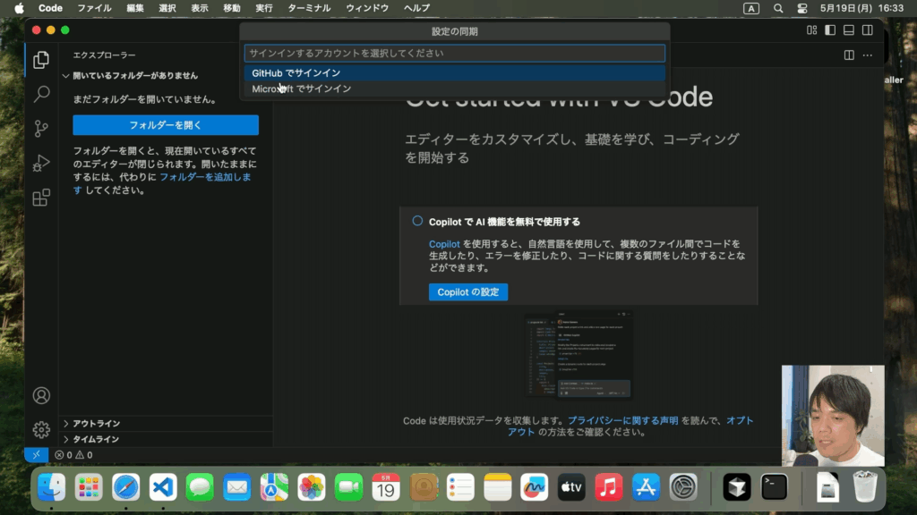Expand the アウトライン section
The width and height of the screenshot is (917, 515).
click(x=66, y=424)
